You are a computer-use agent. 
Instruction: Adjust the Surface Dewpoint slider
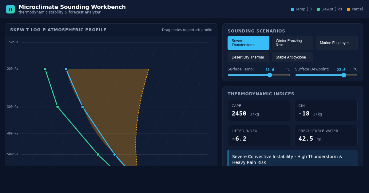pyautogui.click(x=326, y=75)
